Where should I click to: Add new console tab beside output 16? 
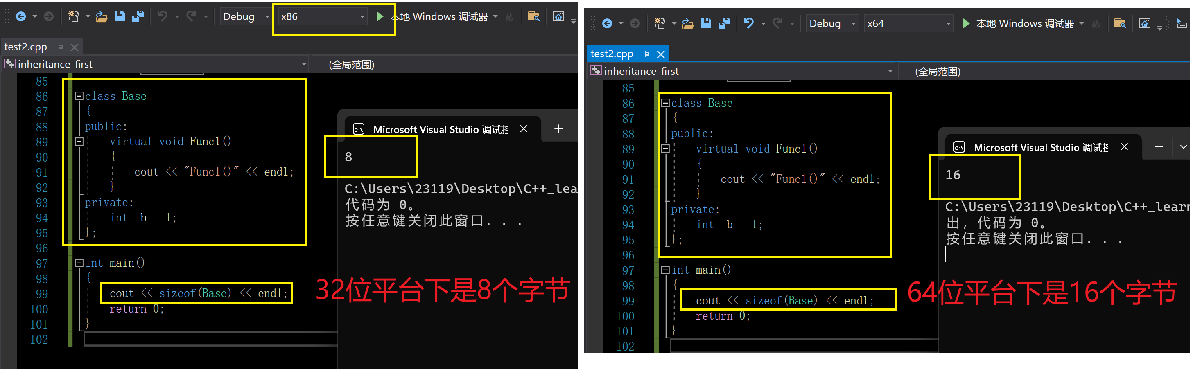click(x=1159, y=147)
